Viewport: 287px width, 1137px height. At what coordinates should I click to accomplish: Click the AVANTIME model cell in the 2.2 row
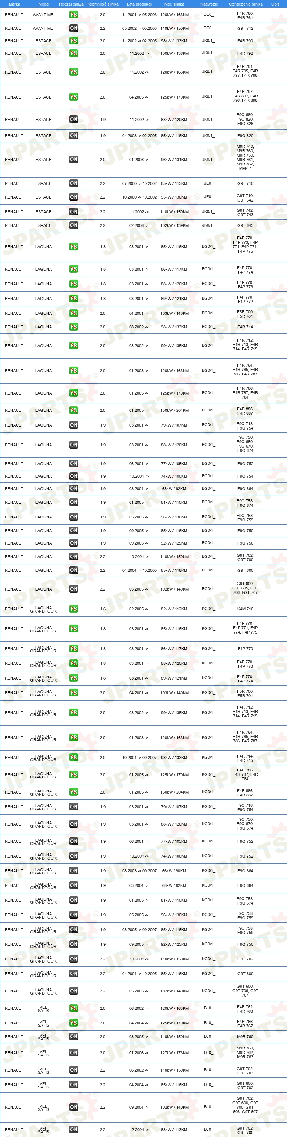pyautogui.click(x=43, y=28)
